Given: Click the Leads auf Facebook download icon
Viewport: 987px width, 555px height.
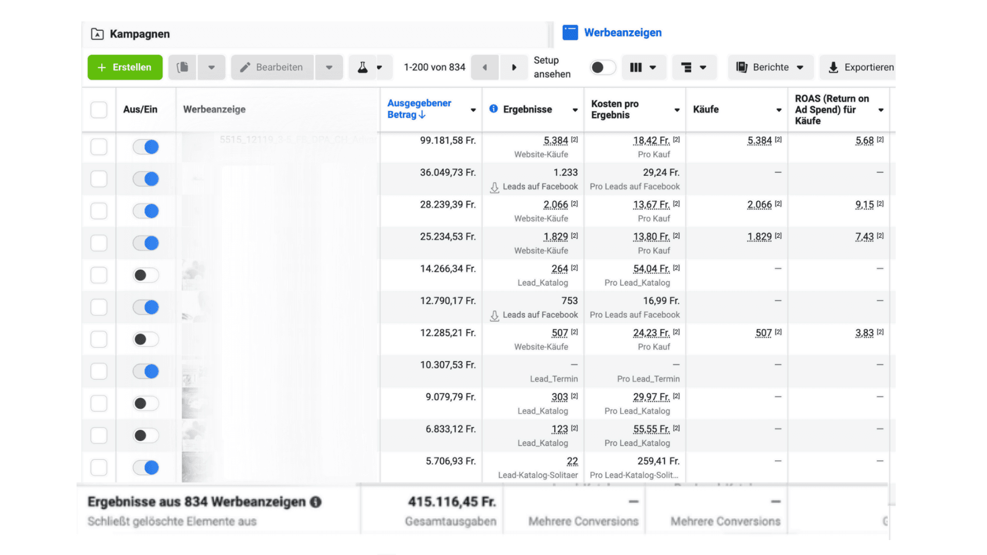Looking at the screenshot, I should coord(495,187).
